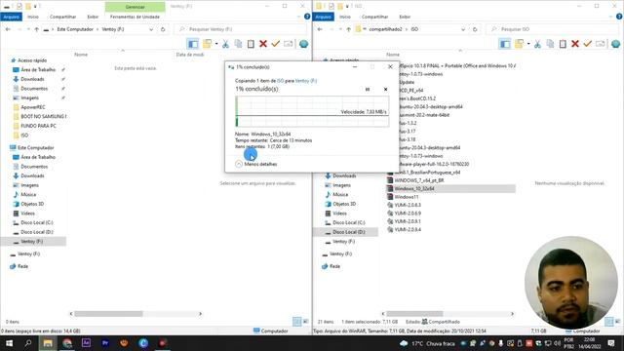
Task: Select Rede in Ventoy window sidebar
Action: (22, 266)
